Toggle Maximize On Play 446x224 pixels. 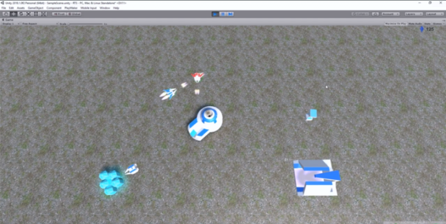tap(395, 24)
